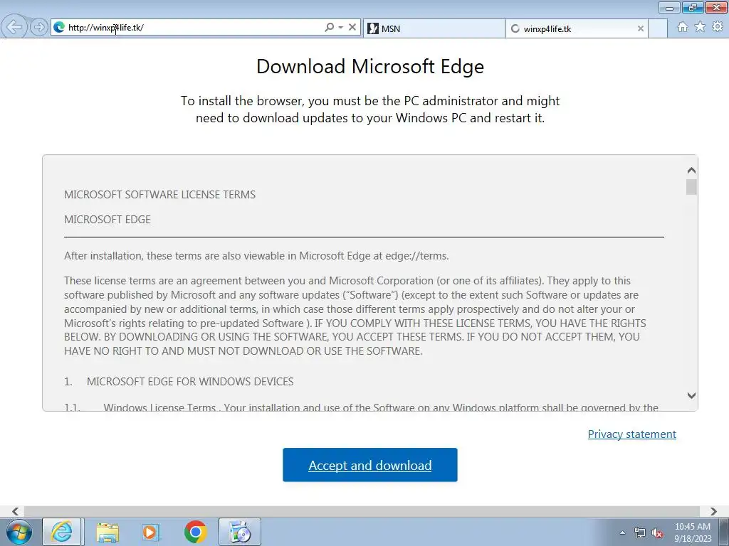
Task: Click the browser Forward arrow button
Action: 39,28
